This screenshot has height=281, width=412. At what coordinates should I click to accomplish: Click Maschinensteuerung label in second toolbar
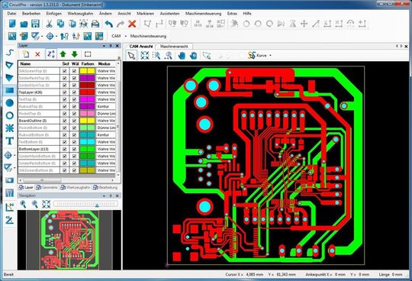[x=148, y=36]
